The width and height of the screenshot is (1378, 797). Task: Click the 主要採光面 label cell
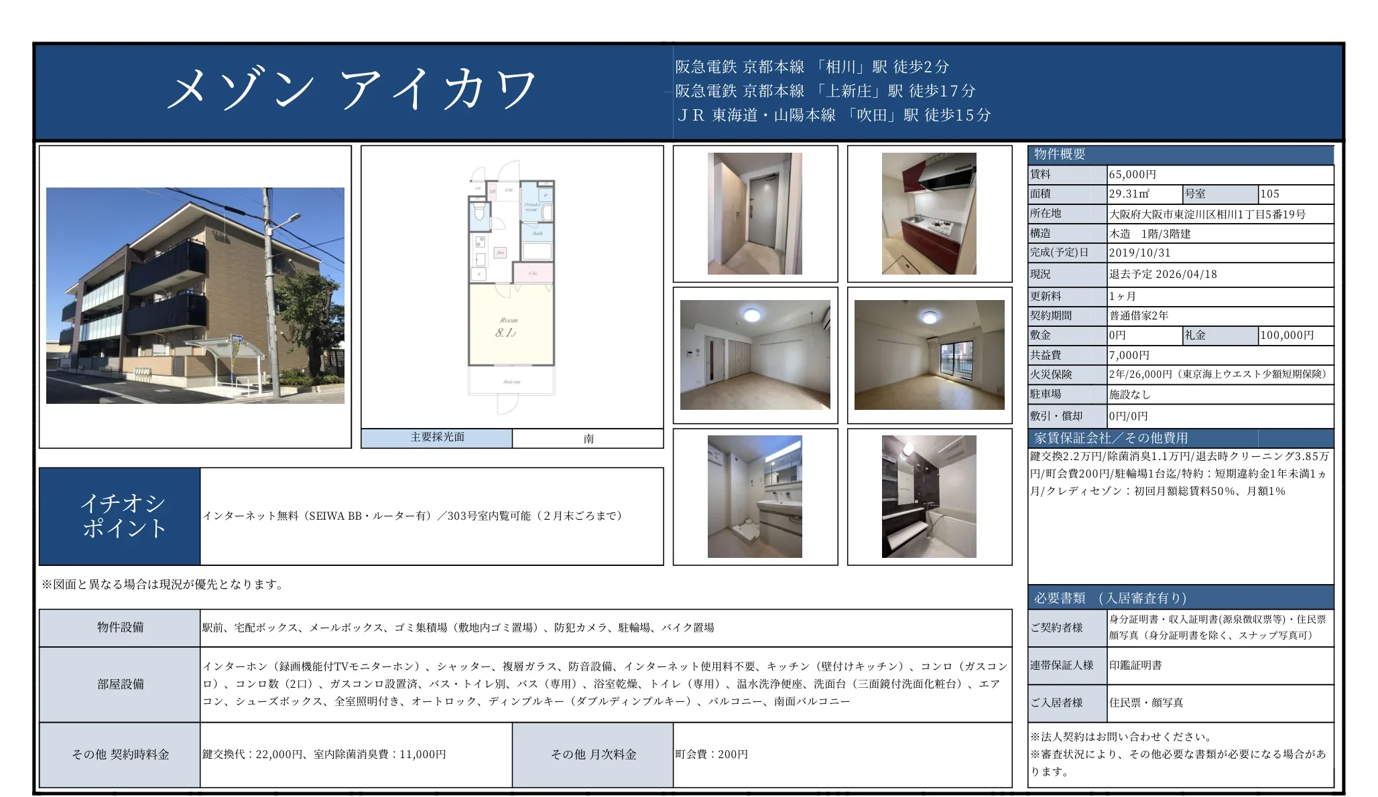click(x=437, y=437)
